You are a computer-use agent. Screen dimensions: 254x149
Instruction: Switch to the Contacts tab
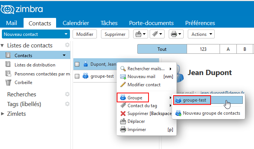coord(40,23)
